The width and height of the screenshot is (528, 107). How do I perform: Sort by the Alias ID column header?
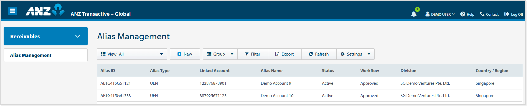click(108, 71)
